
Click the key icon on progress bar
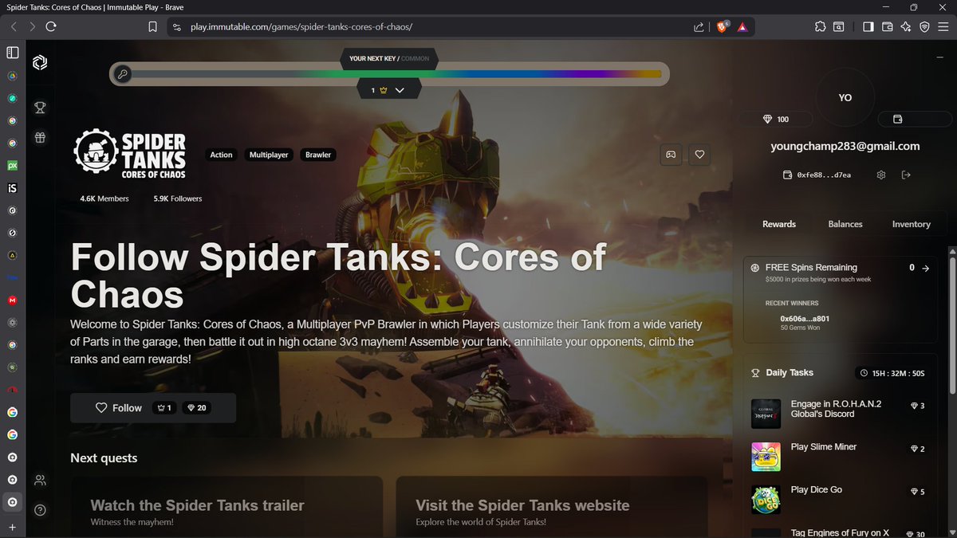122,74
